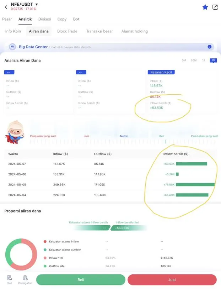Click the $85.14K retail outflow amount
This screenshot has height=289, width=221.
click(x=166, y=266)
